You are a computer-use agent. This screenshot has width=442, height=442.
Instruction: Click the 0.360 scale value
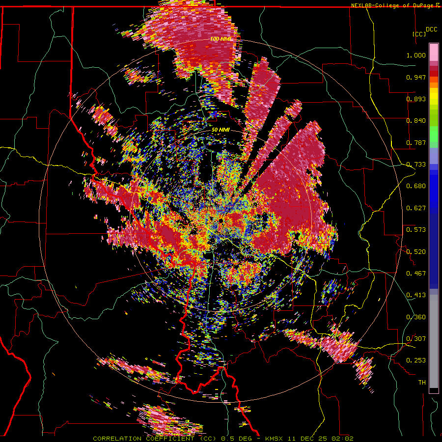[x=416, y=317]
